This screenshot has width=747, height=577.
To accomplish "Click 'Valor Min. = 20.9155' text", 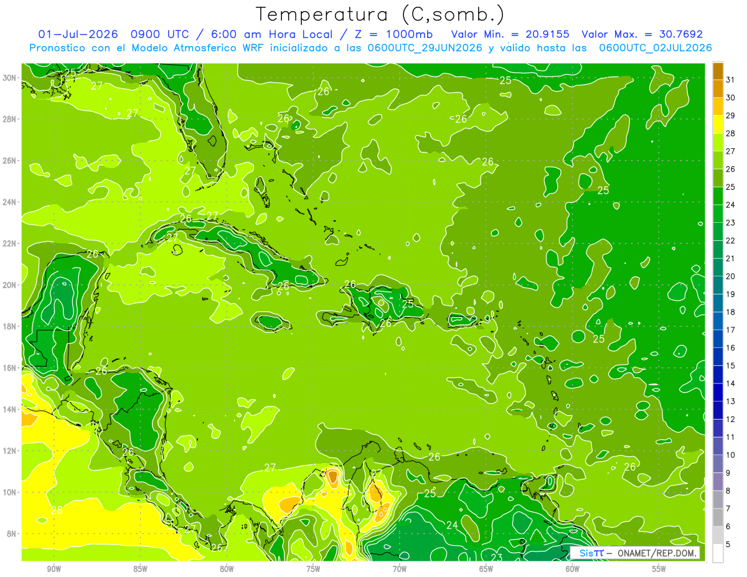I will (511, 34).
